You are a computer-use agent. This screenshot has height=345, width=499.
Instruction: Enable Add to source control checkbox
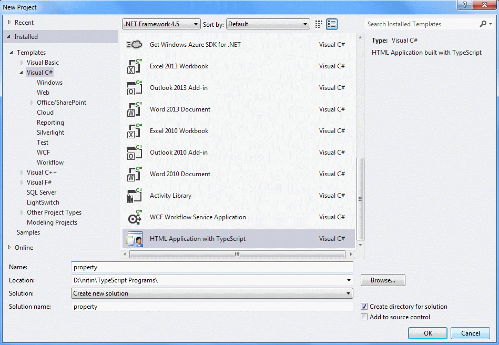tap(364, 317)
